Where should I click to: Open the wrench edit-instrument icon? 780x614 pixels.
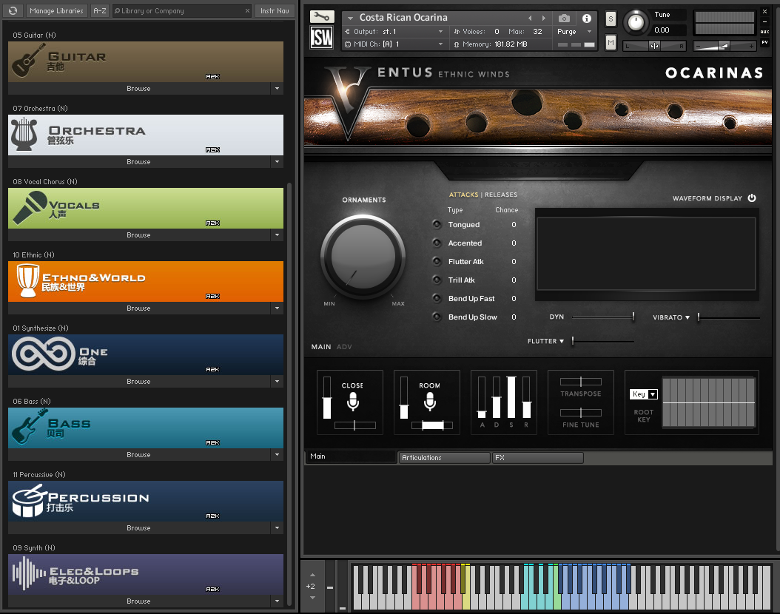click(321, 17)
